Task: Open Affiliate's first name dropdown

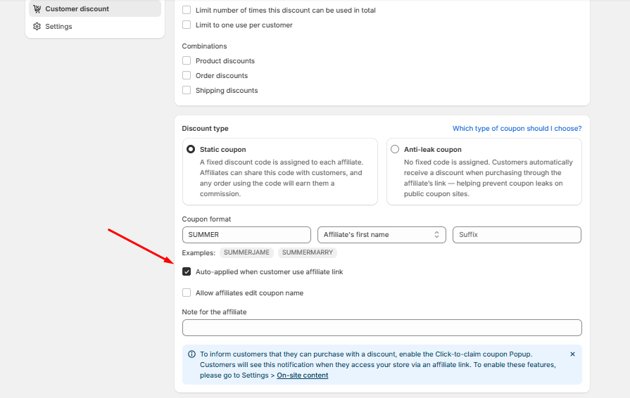Action: pos(382,235)
